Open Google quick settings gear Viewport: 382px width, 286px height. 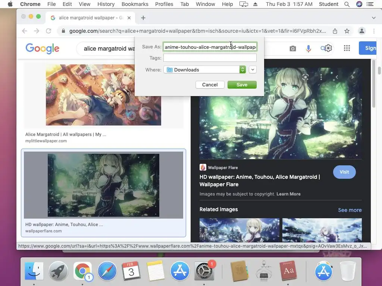coord(328,48)
